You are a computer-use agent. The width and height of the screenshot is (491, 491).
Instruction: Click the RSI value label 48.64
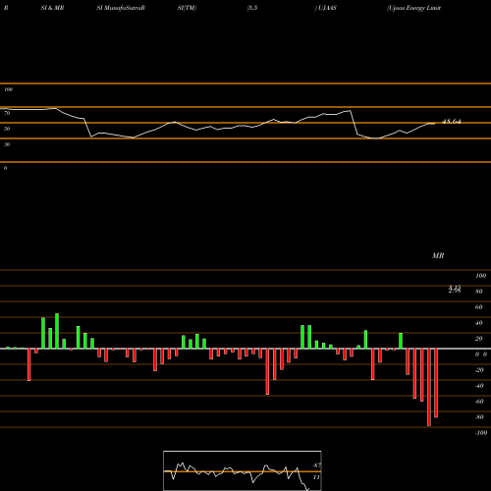point(452,122)
